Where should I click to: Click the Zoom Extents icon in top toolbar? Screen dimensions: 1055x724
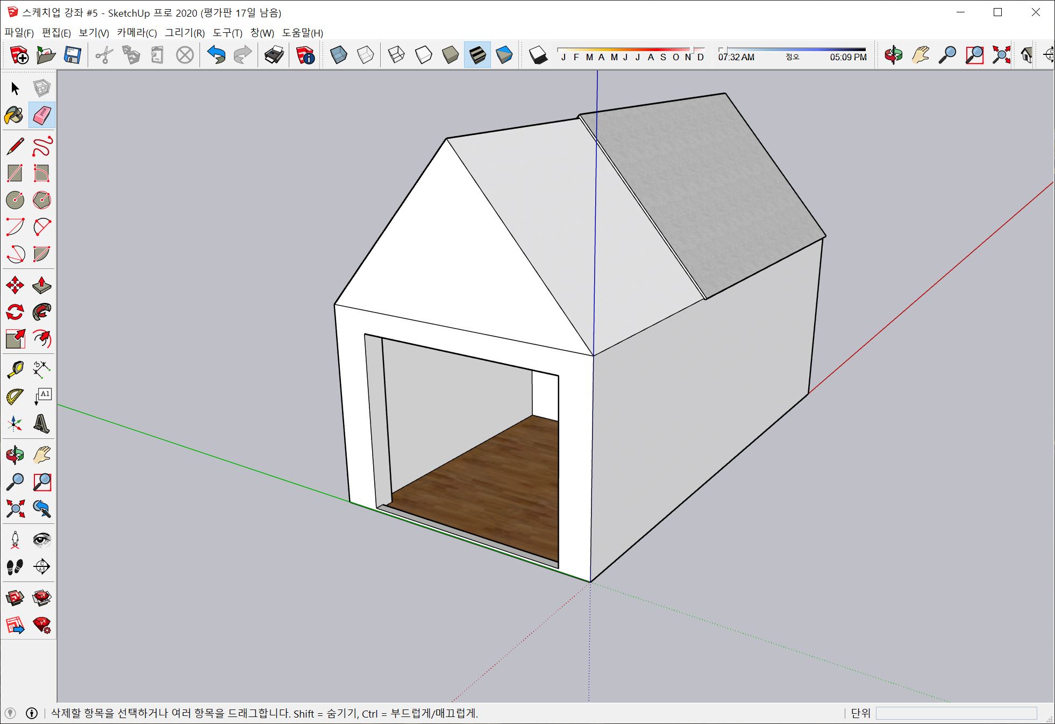pyautogui.click(x=1001, y=55)
